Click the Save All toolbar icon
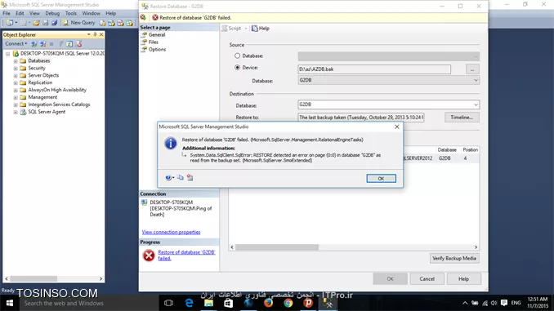The image size is (554, 311). click(x=55, y=23)
